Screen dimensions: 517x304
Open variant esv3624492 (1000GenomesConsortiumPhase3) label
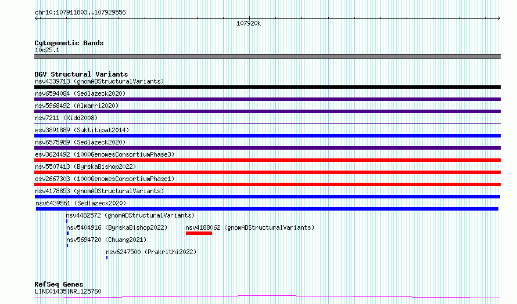[x=105, y=154]
